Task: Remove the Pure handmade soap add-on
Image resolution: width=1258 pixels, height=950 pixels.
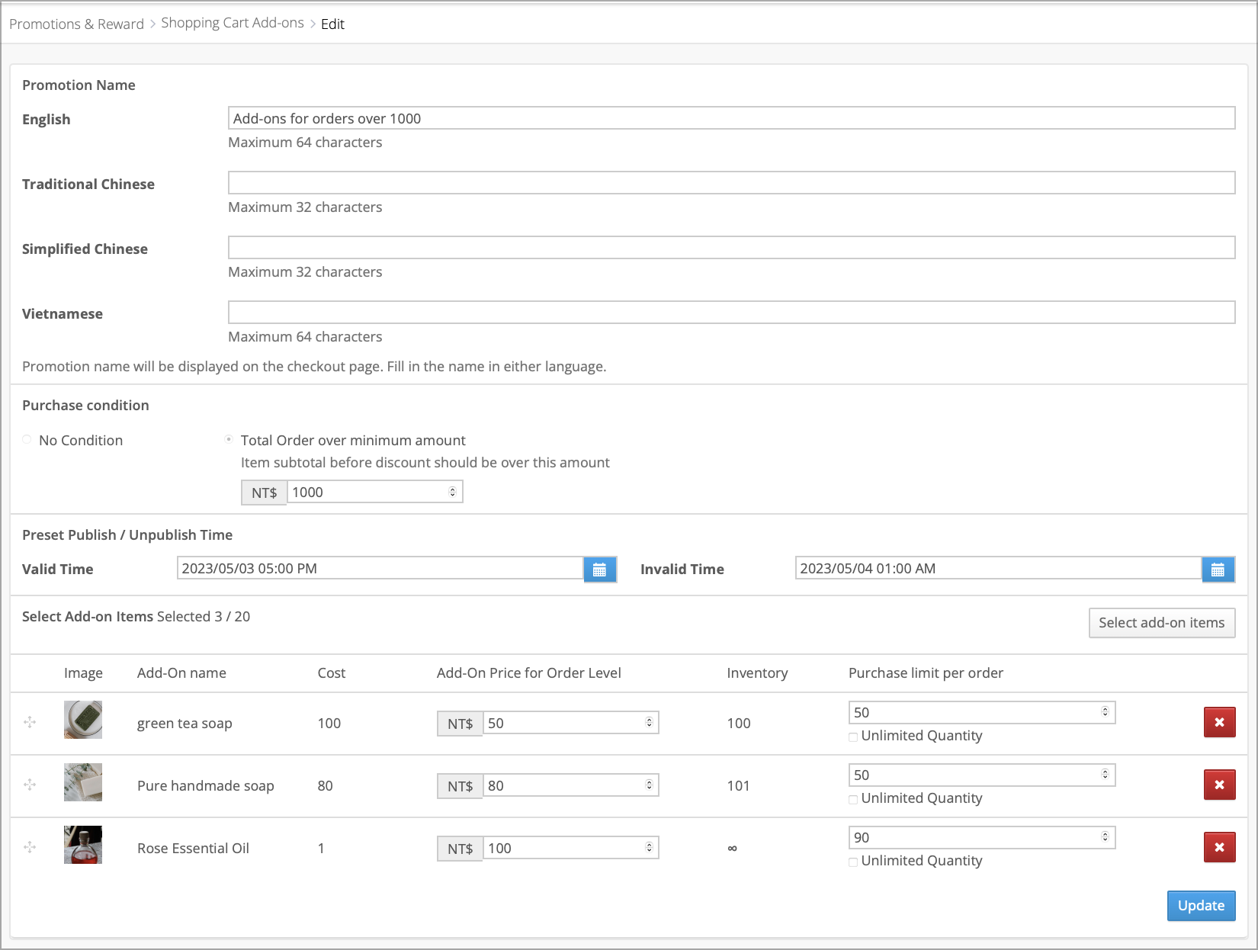Action: click(x=1219, y=785)
